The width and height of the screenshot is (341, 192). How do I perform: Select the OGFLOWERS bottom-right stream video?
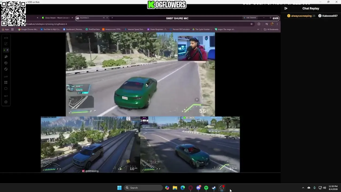click(190, 145)
